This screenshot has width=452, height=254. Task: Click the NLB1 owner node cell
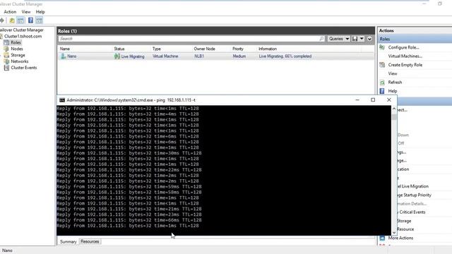[199, 56]
